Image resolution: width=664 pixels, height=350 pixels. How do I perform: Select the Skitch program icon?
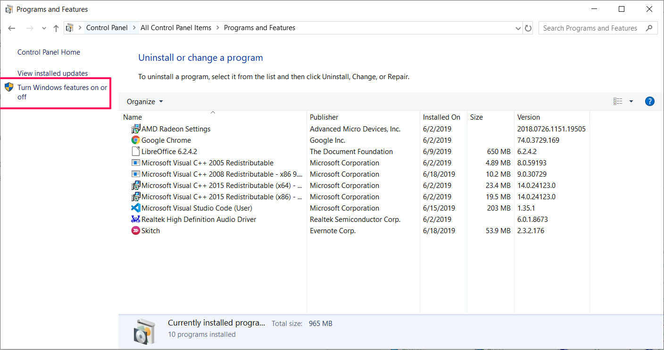(x=136, y=231)
